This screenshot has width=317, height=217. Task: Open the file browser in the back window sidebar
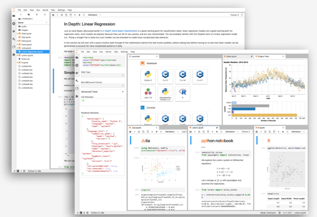click(x=14, y=16)
